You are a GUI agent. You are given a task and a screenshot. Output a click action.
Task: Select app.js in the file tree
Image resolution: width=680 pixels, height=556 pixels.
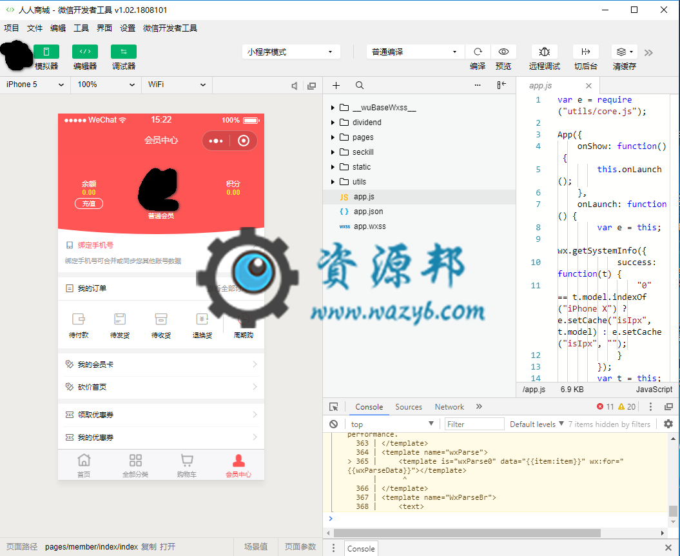click(x=420, y=197)
